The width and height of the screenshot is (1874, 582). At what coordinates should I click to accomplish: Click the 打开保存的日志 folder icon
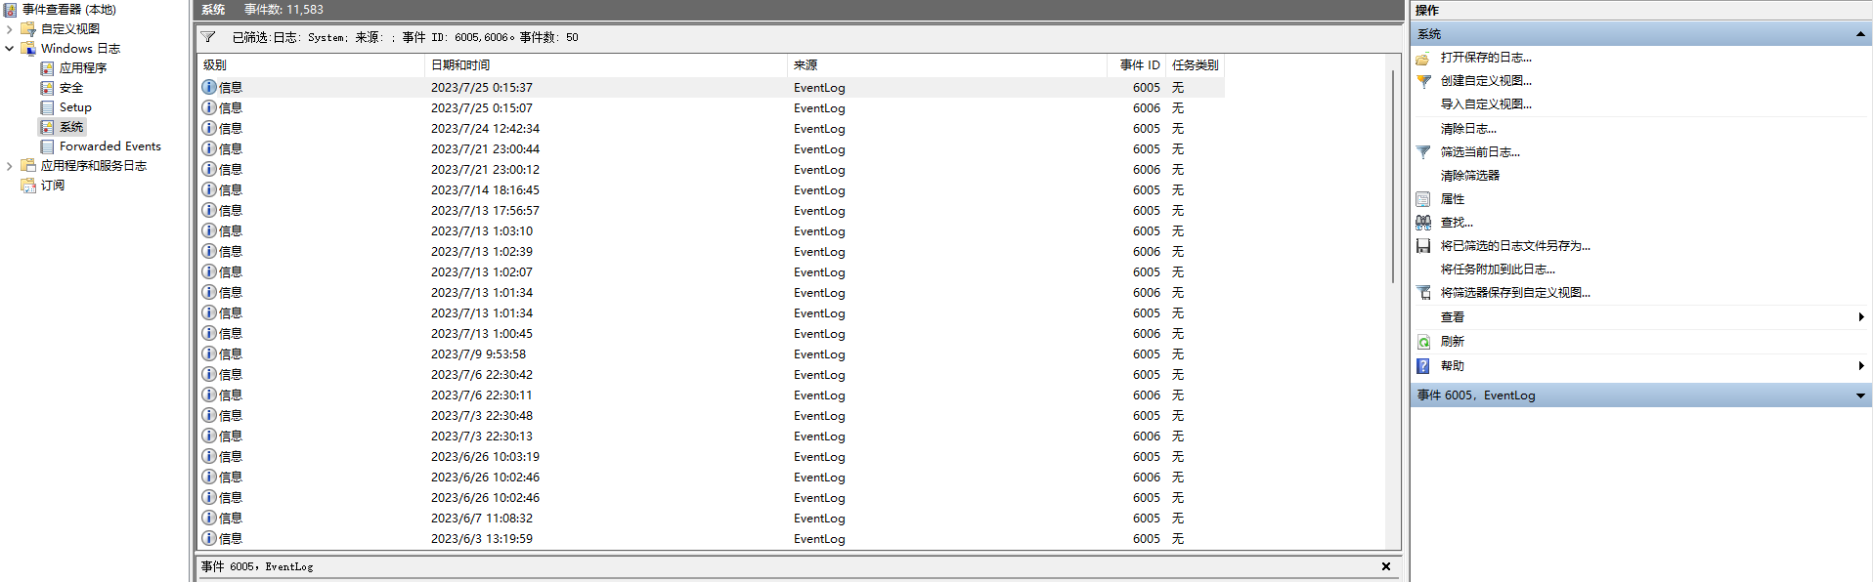pyautogui.click(x=1423, y=59)
